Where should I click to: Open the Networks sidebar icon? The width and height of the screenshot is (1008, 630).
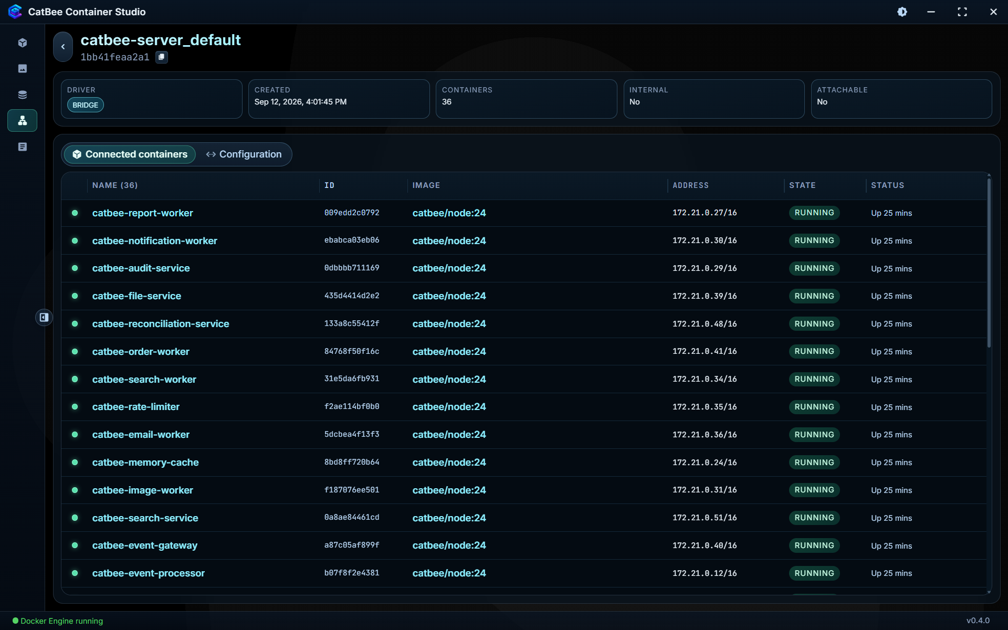click(23, 121)
